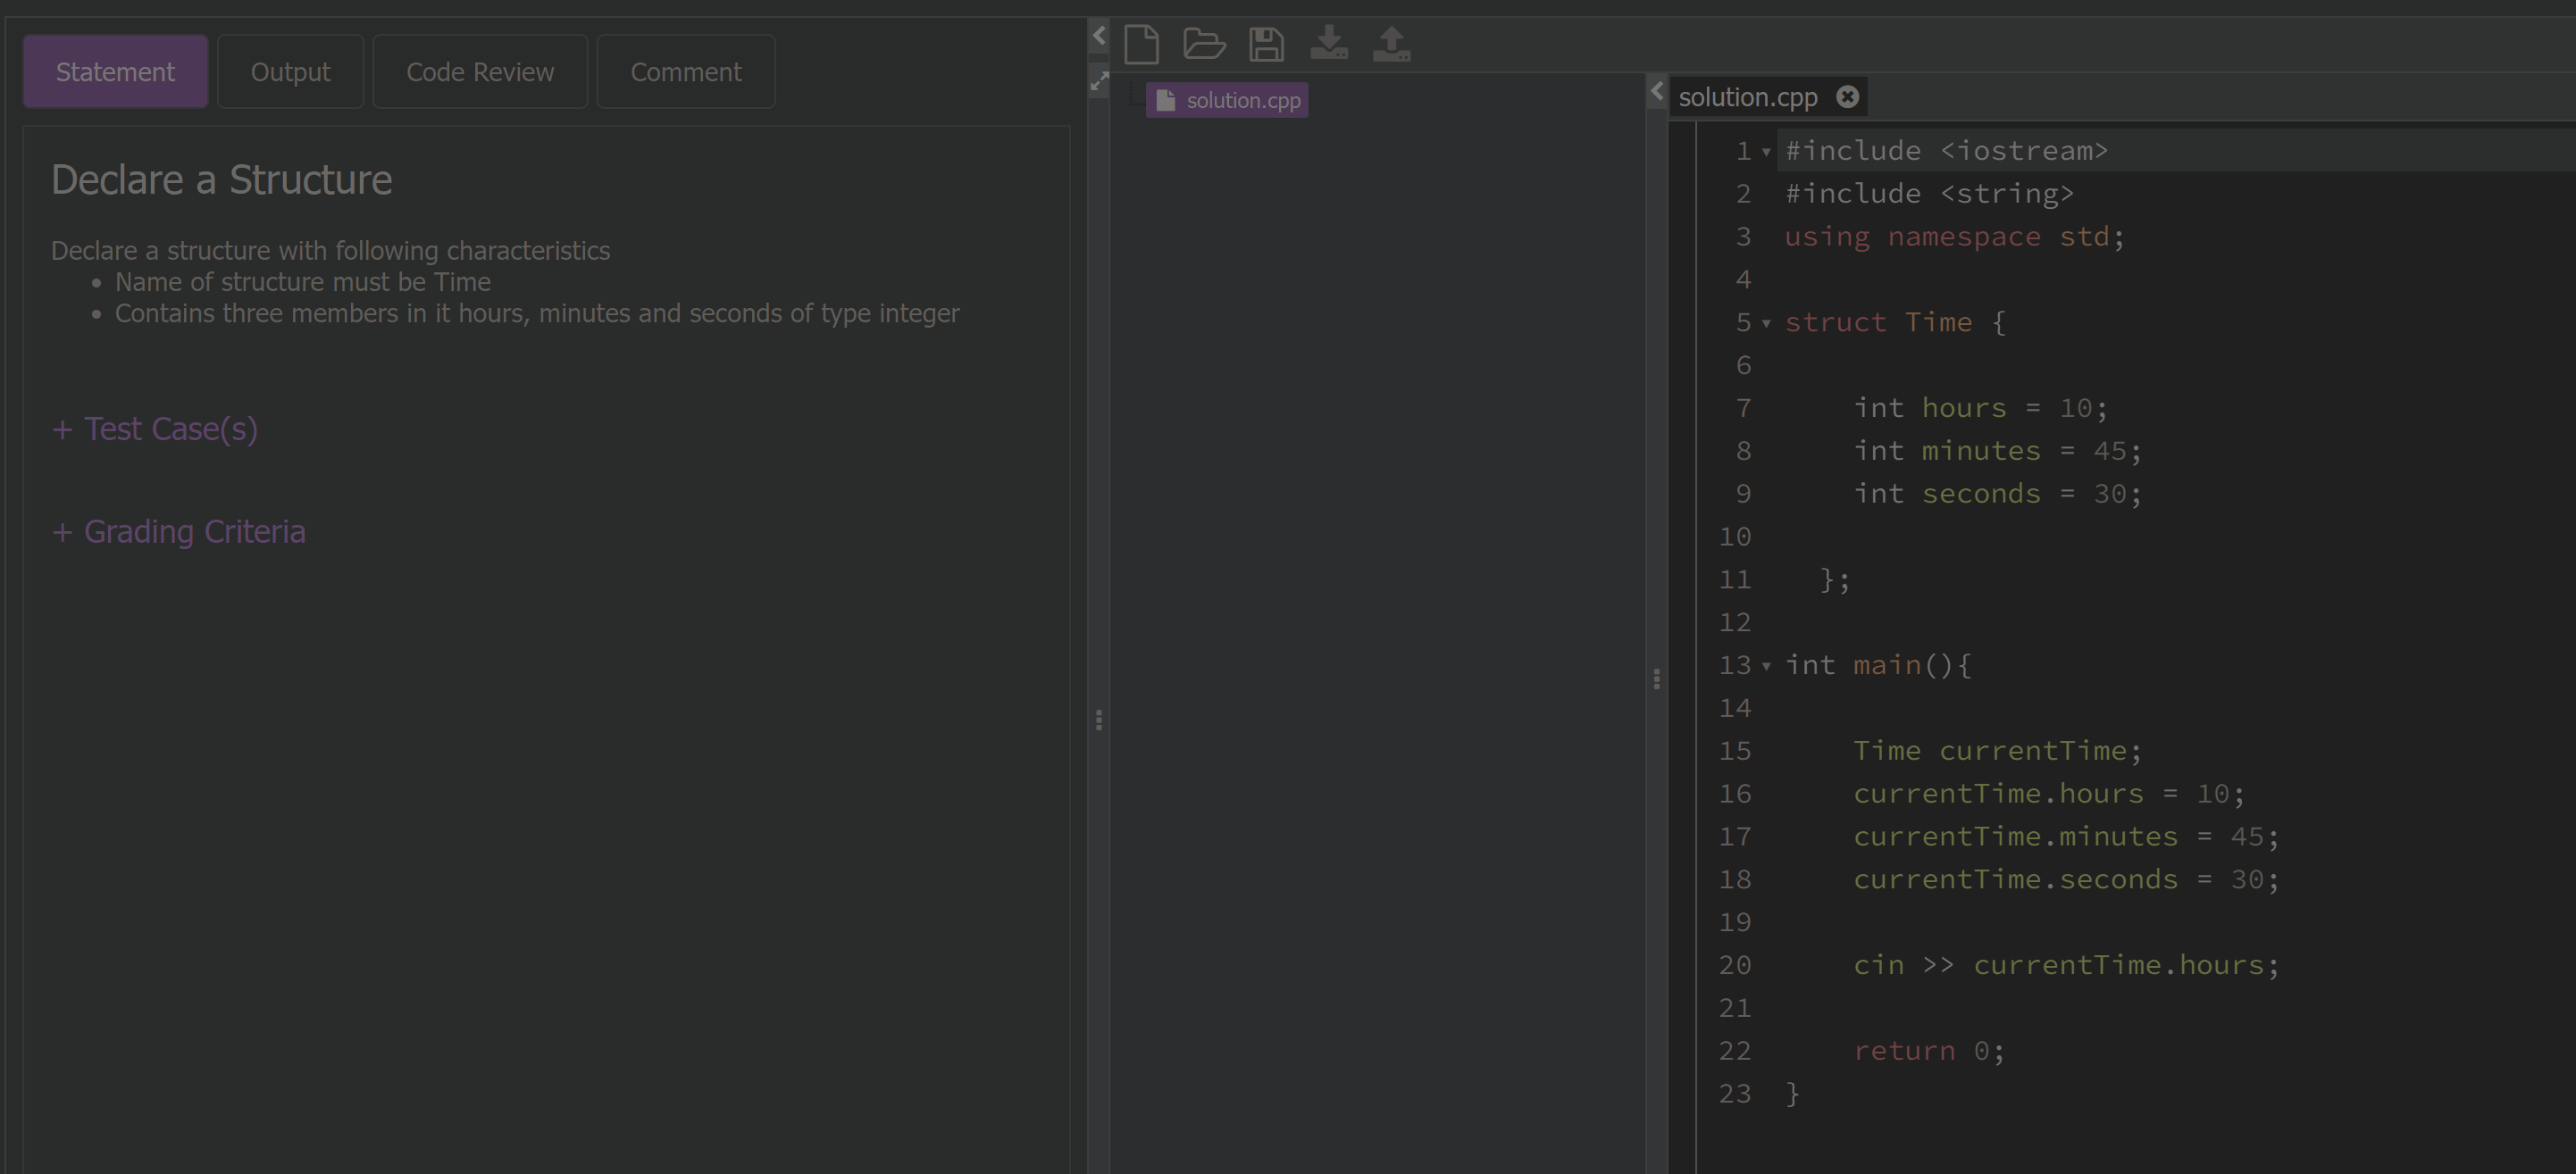Open the Code Review tab
2576x1174 pixels.
(x=480, y=71)
